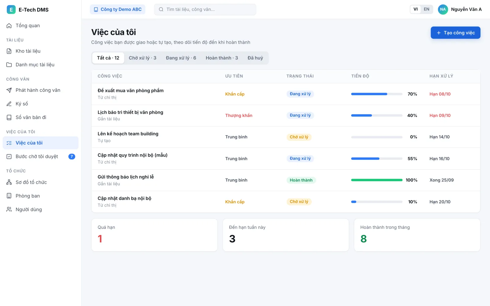Open task Lên kế hoạch team building
Screen dimensions: 490x306
(128, 134)
